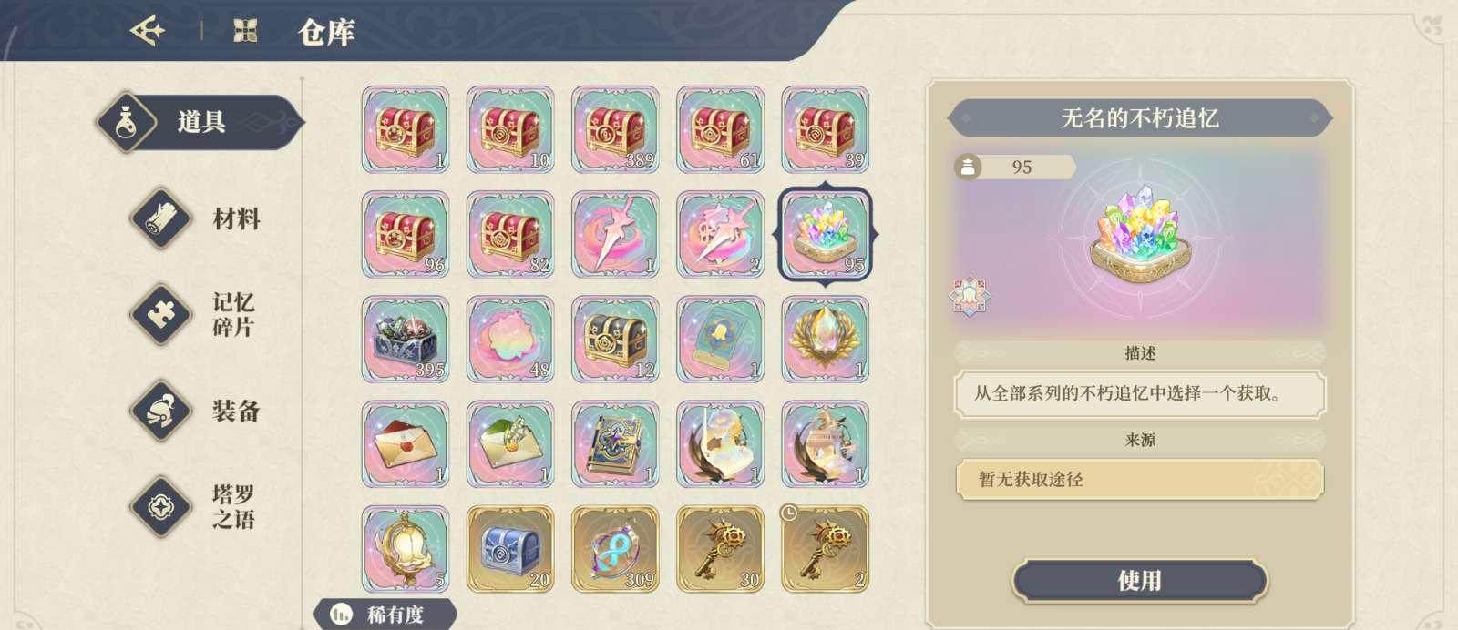Select the 道具 tab
This screenshot has width=1458, height=630.
pos(200,122)
